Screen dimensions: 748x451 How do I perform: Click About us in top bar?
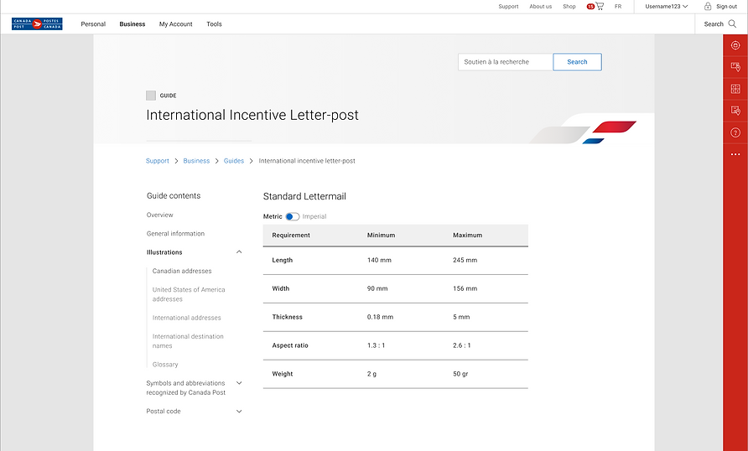[541, 6]
